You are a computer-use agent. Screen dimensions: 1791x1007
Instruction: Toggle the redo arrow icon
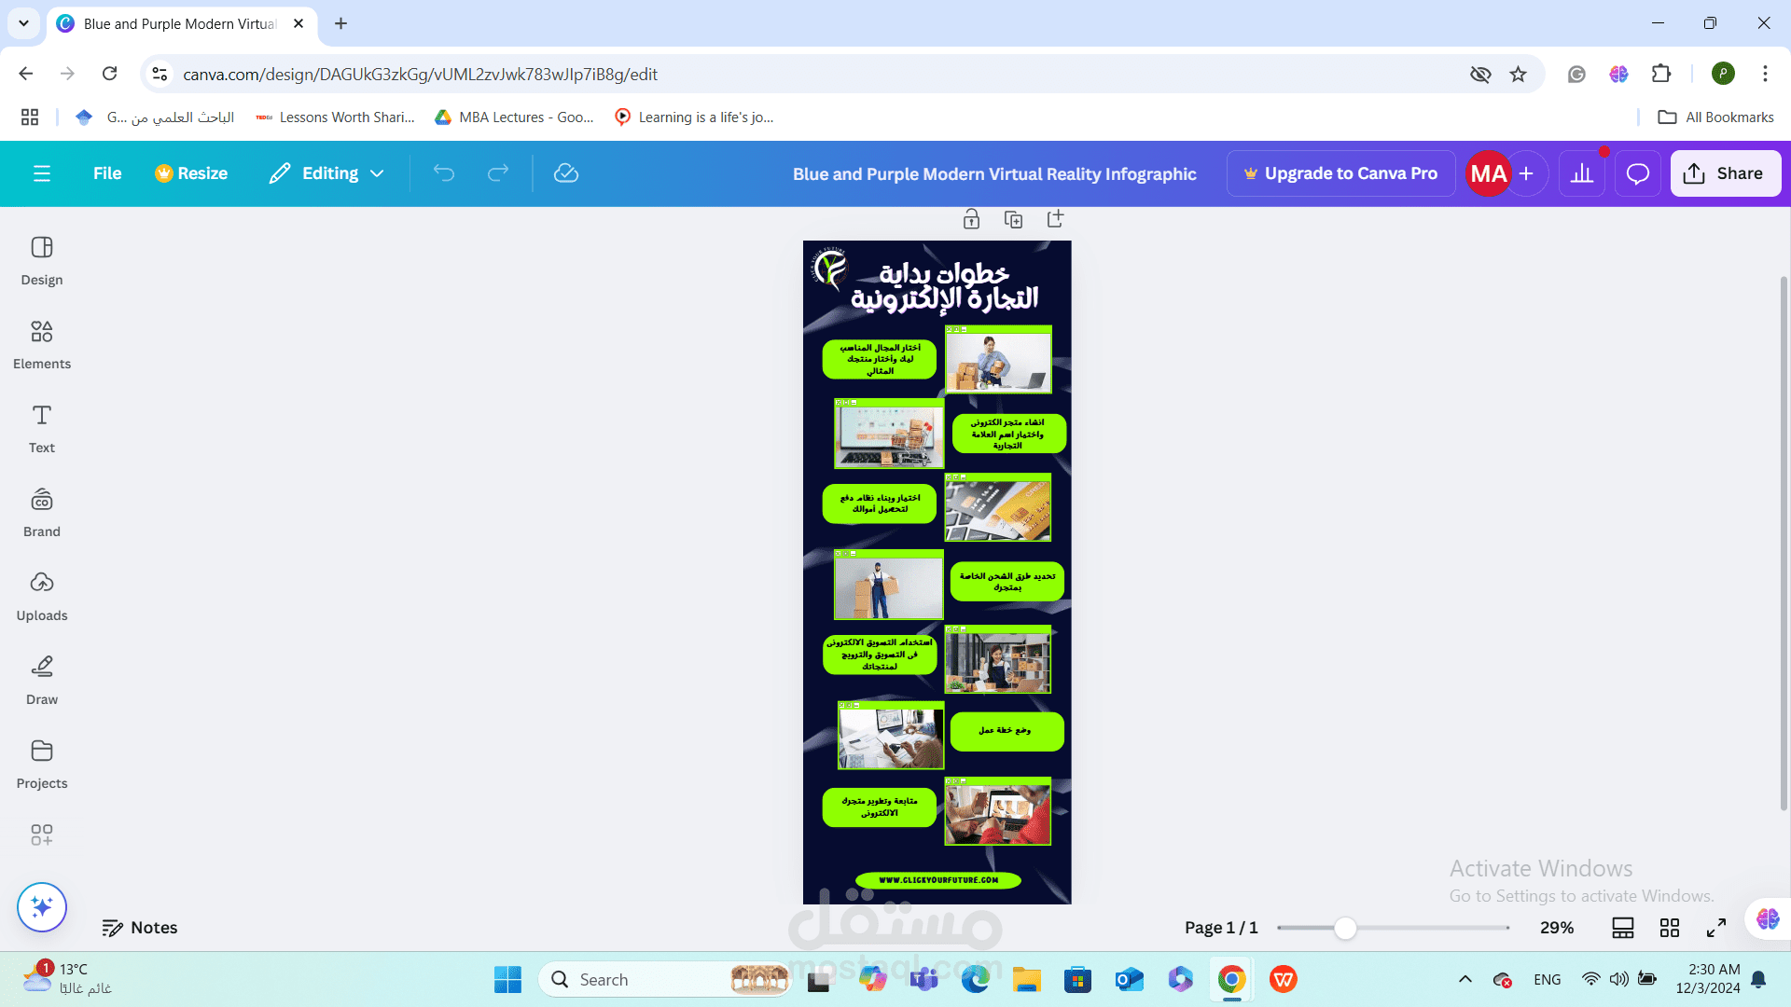coord(498,172)
